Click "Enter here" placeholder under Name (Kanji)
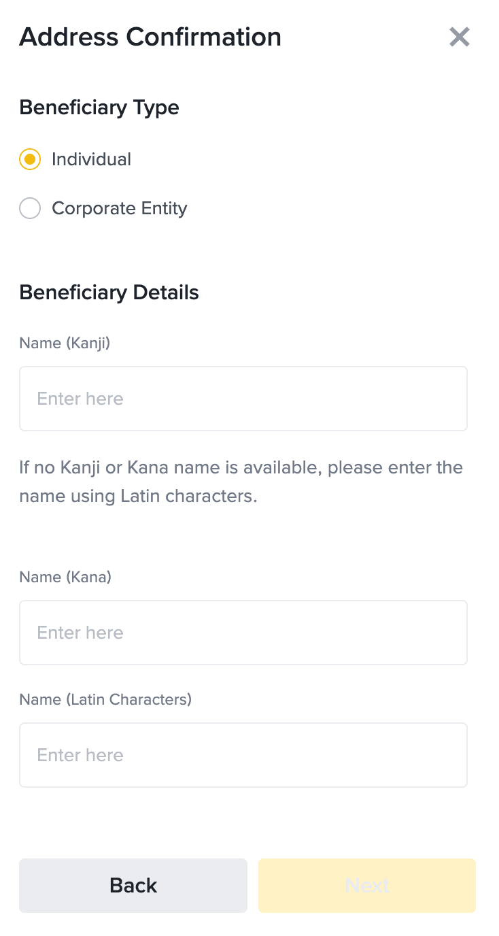 point(80,399)
